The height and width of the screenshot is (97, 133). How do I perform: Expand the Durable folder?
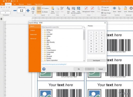pos(43,58)
